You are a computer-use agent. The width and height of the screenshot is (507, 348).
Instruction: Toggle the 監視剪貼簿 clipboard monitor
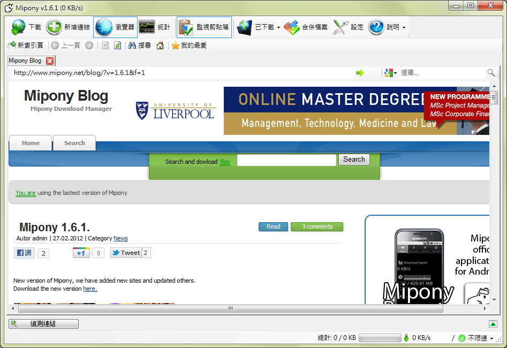point(204,27)
